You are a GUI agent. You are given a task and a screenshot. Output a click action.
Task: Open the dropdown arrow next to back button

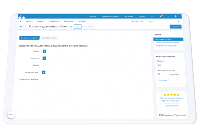(x=25, y=27)
